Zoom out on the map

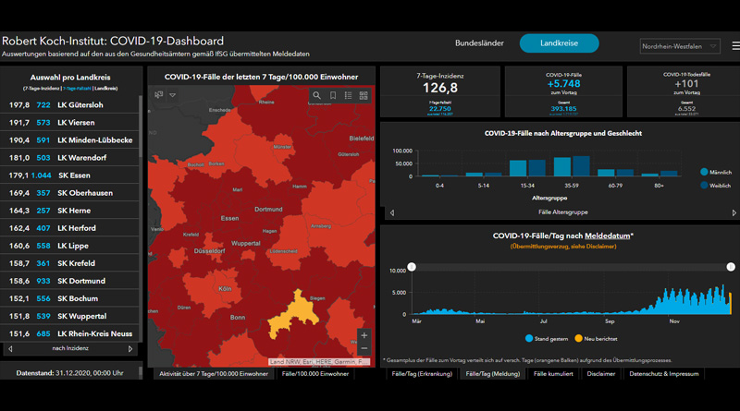point(364,348)
